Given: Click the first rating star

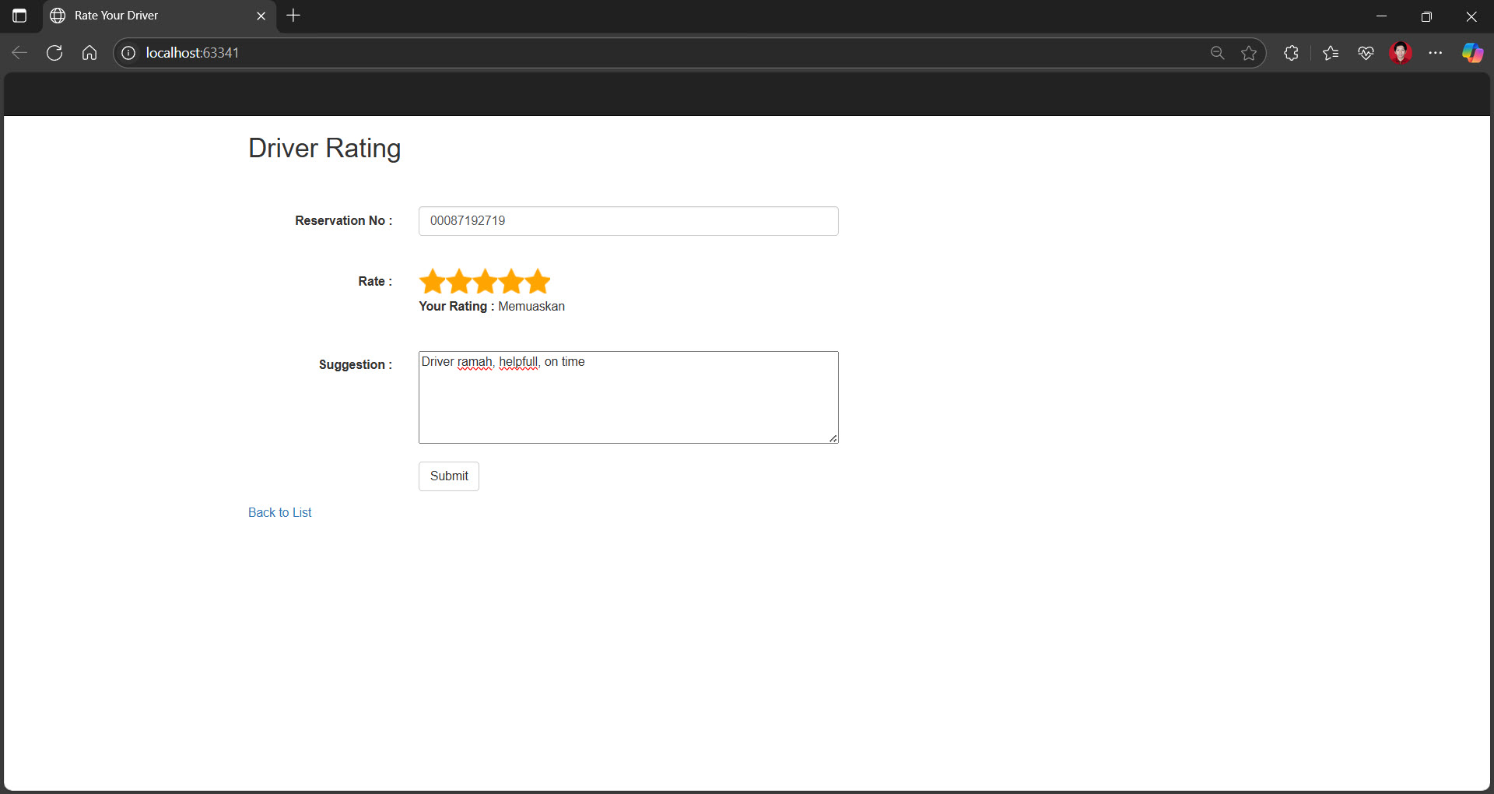Looking at the screenshot, I should (x=432, y=281).
